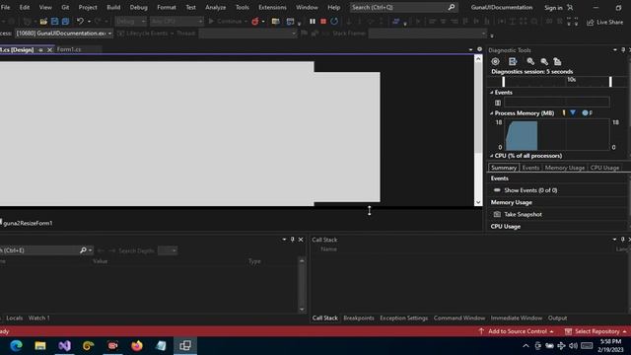Open Microsoft Edge from the taskbar
Viewport: 631px width, 355px height.
pos(16,346)
